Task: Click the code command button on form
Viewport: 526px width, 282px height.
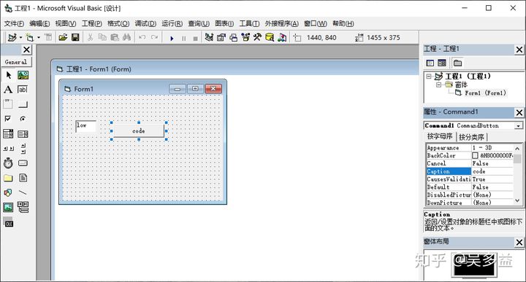Action: pyautogui.click(x=139, y=130)
